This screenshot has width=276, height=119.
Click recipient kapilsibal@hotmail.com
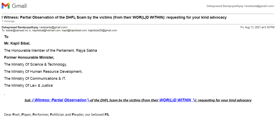(46, 30)
